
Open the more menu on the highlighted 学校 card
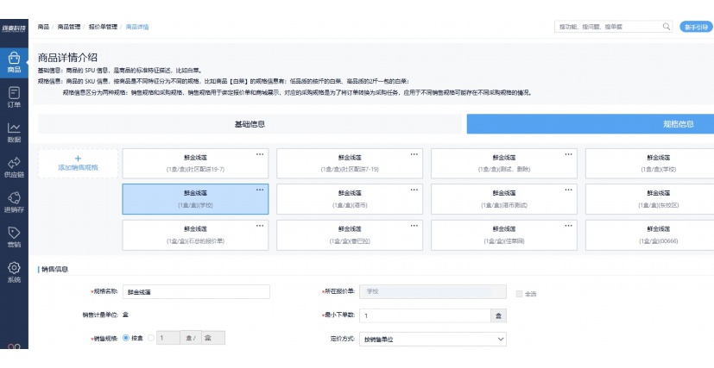click(260, 189)
